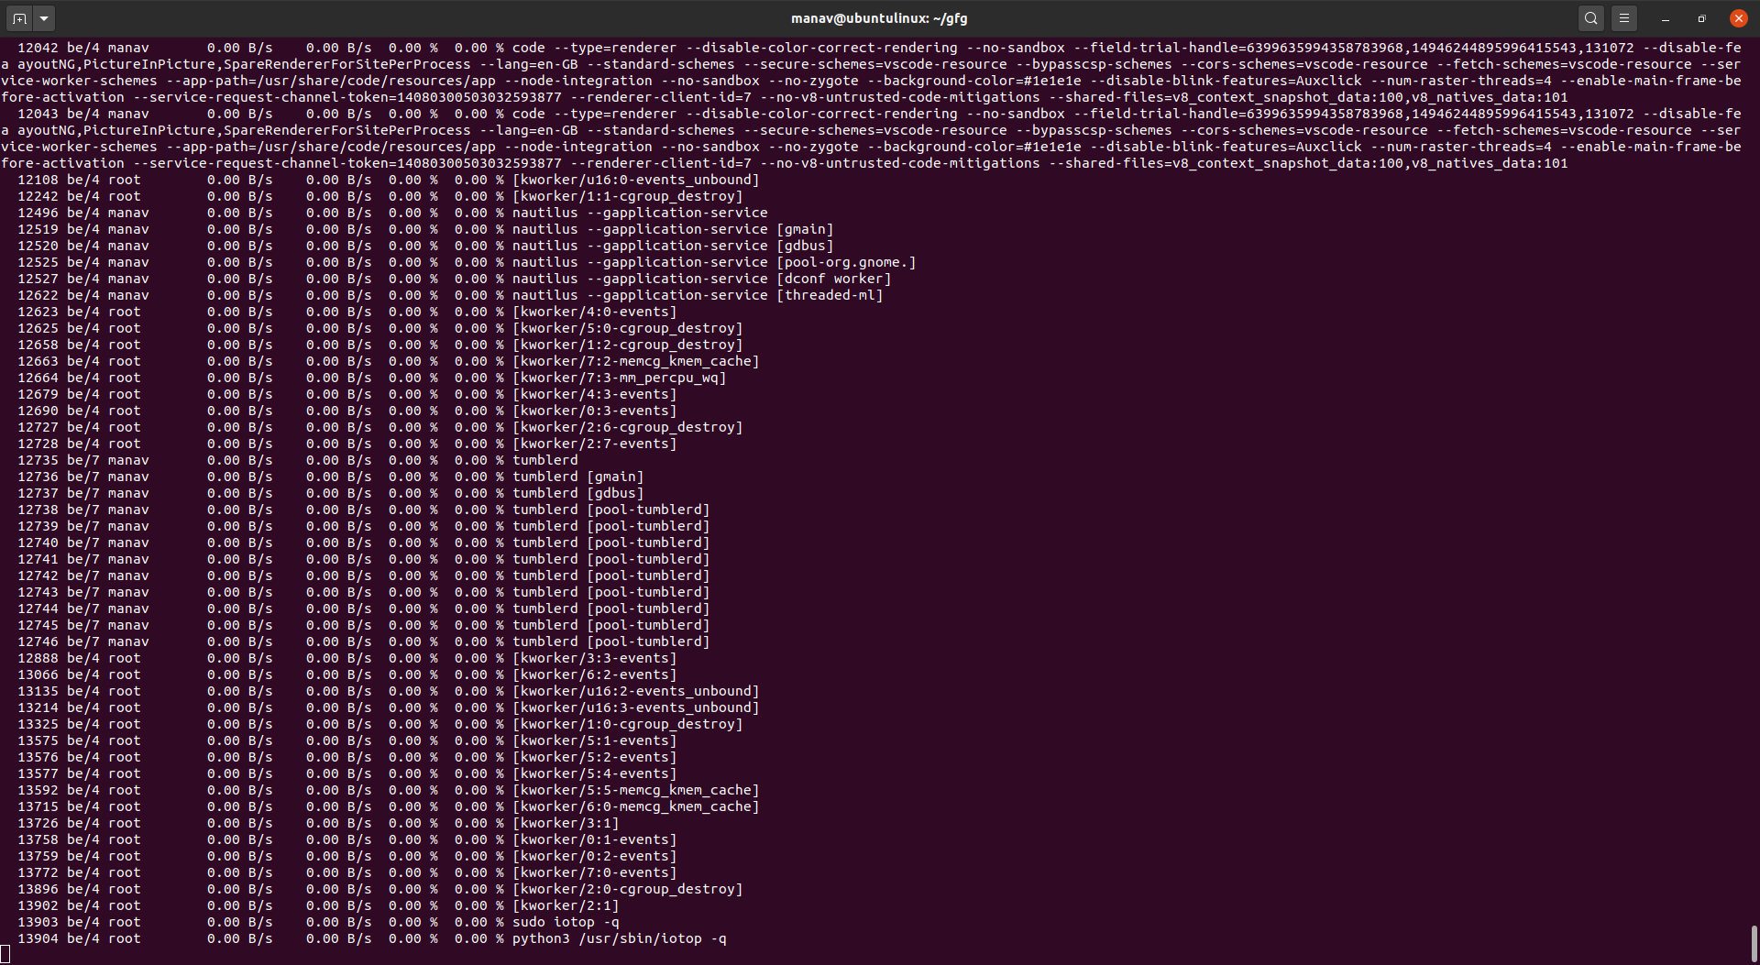The height and width of the screenshot is (965, 1760).
Task: Click the terminal cursor block at bottom
Action: [5, 955]
